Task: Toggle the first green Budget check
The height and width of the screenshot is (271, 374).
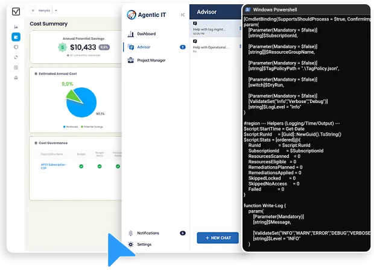Action: pyautogui.click(x=81, y=166)
